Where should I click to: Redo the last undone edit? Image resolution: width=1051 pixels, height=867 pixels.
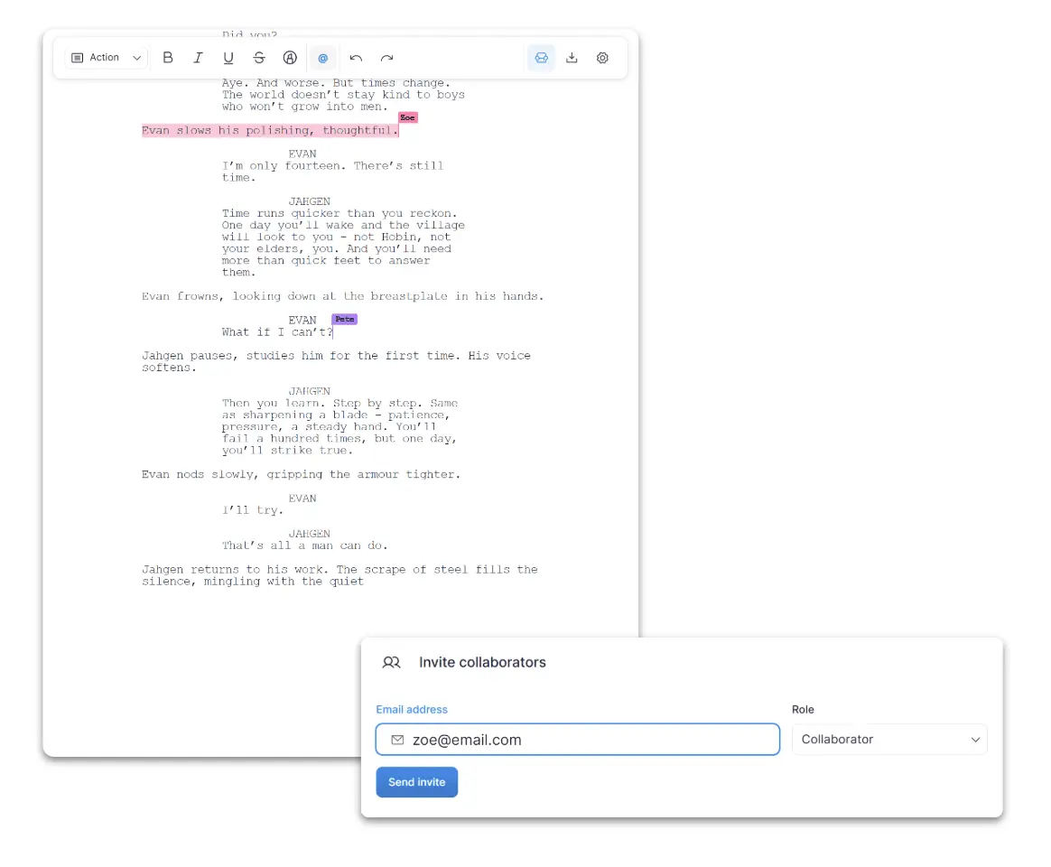pyautogui.click(x=386, y=58)
